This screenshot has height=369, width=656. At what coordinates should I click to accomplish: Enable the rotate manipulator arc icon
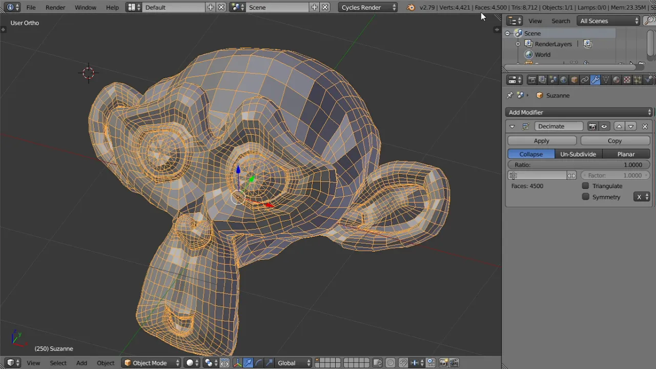(259, 363)
